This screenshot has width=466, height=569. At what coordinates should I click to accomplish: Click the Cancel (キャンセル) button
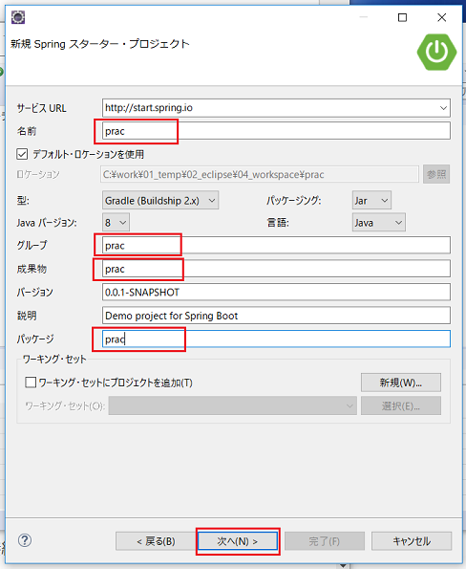point(412,541)
